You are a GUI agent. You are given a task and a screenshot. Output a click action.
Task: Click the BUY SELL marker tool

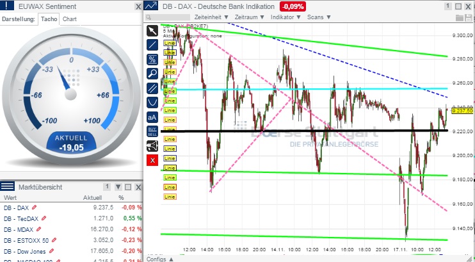point(152,131)
